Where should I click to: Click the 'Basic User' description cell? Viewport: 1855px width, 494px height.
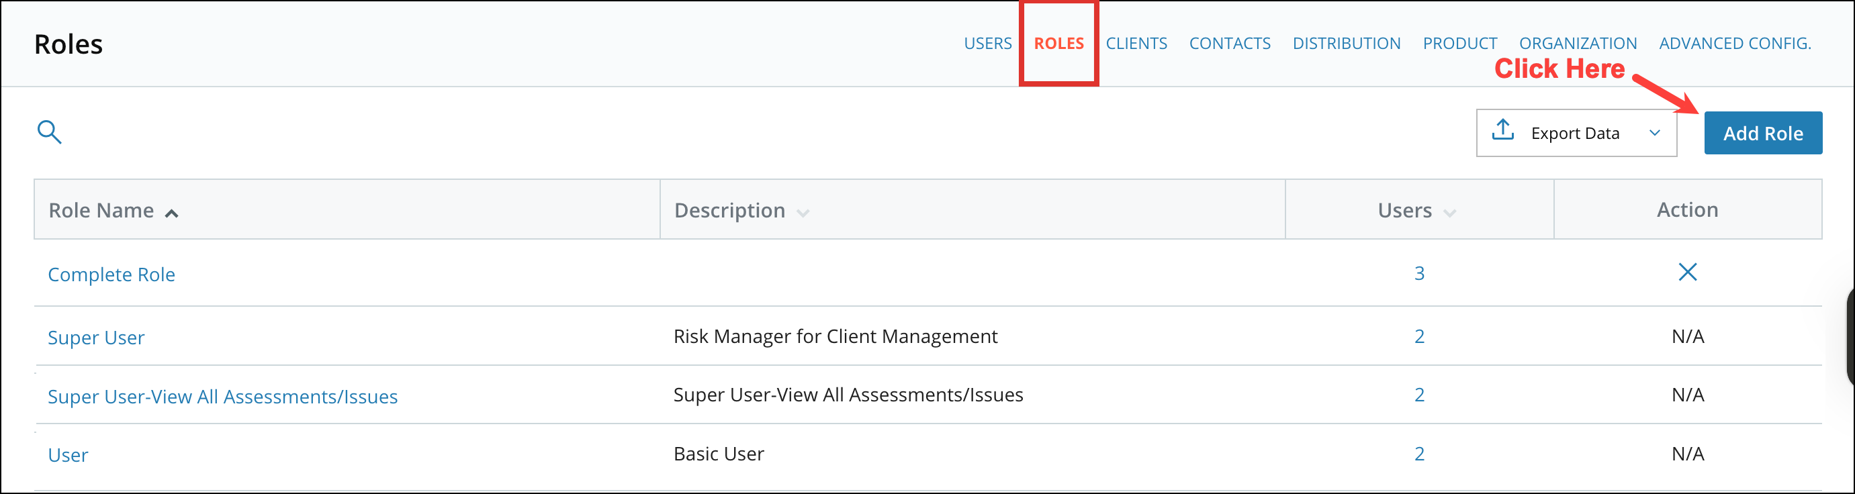[x=719, y=454]
